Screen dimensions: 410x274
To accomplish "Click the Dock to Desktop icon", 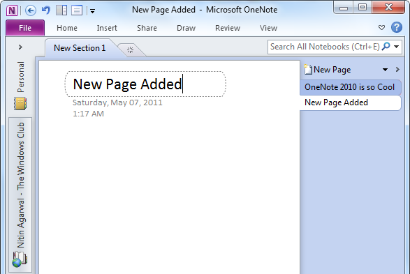I will click(61, 10).
